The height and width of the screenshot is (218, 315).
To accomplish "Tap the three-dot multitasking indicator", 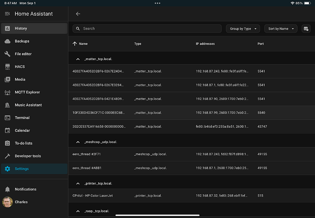I will (157, 3).
